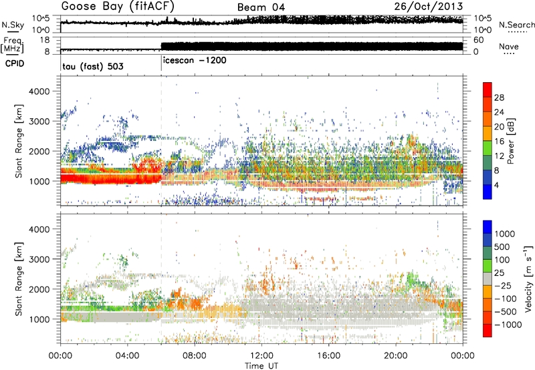The width and height of the screenshot is (535, 370).
Task: Click the 'icescan -1200' CPID text
Action: (195, 60)
